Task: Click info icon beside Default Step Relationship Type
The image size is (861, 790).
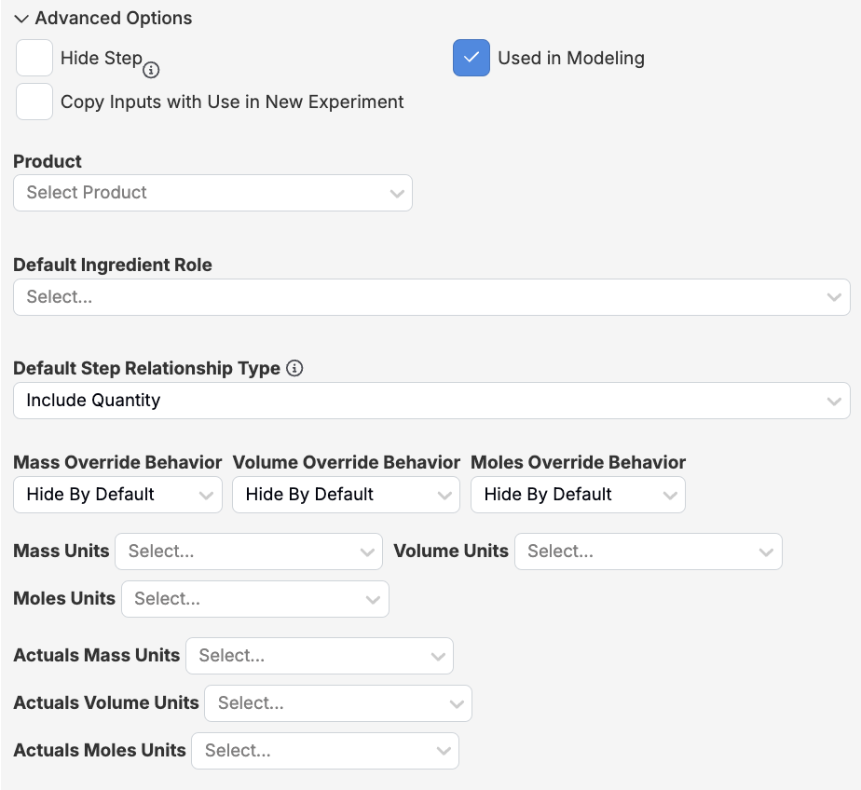Action: (x=294, y=368)
